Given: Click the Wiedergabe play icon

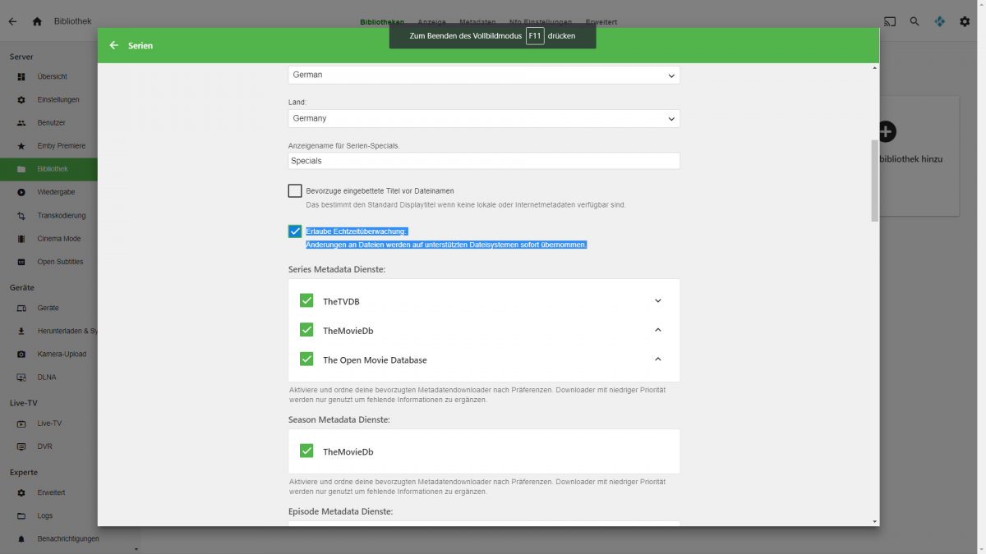Looking at the screenshot, I should coord(21,192).
